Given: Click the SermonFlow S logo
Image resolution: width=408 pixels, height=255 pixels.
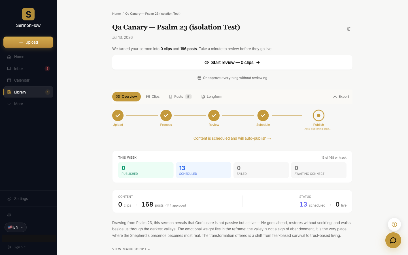Looking at the screenshot, I should pyautogui.click(x=28, y=14).
